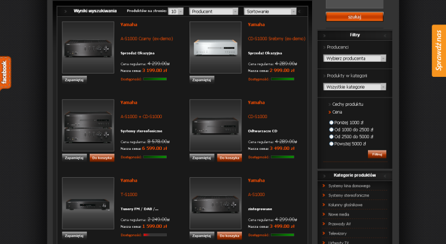
Task: Click search input field above szukaj
Action: pos(355,4)
